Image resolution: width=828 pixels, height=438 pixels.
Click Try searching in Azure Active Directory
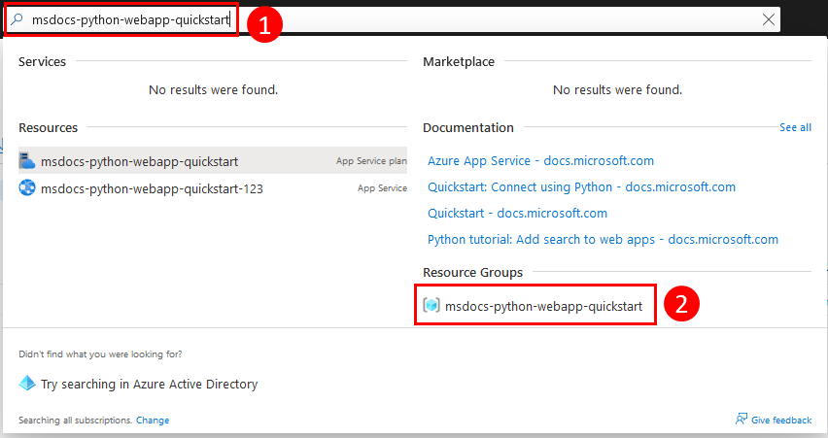(149, 385)
